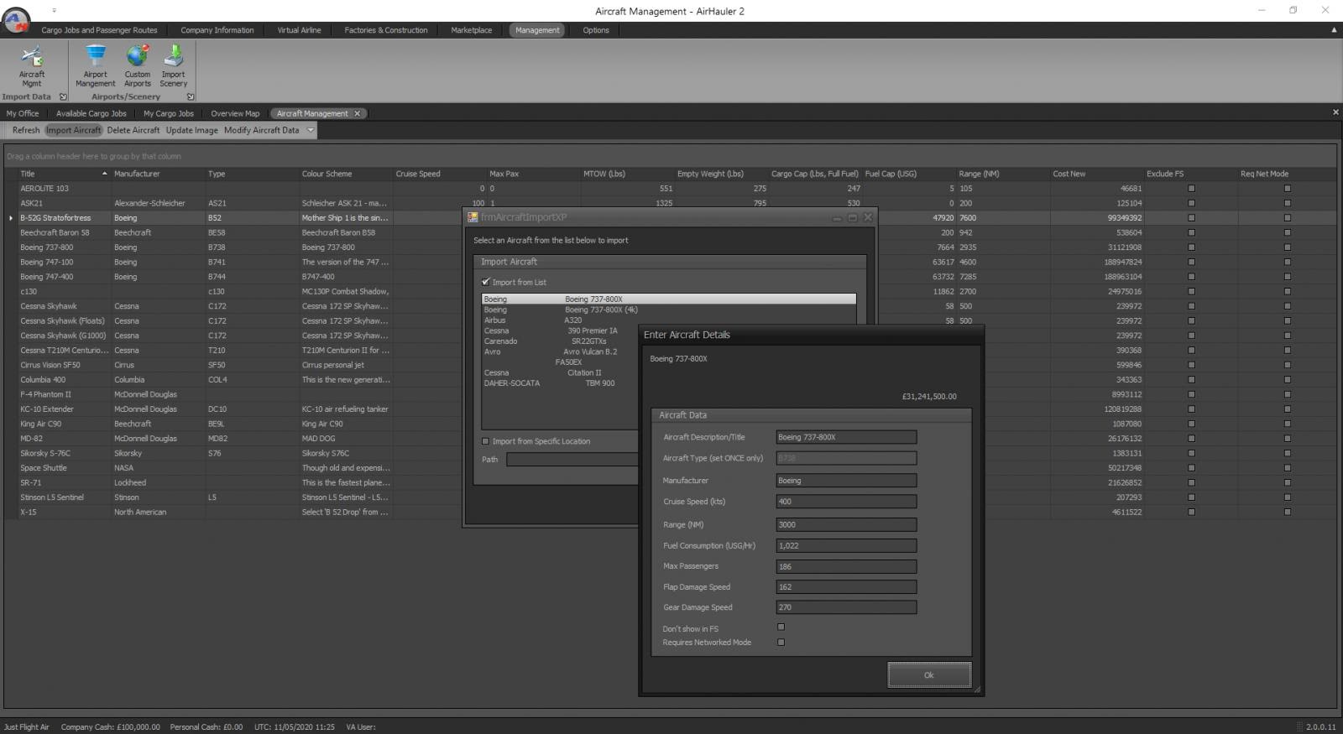Go to the Marketplace ribbon tab
This screenshot has height=734, width=1343.
coord(472,30)
